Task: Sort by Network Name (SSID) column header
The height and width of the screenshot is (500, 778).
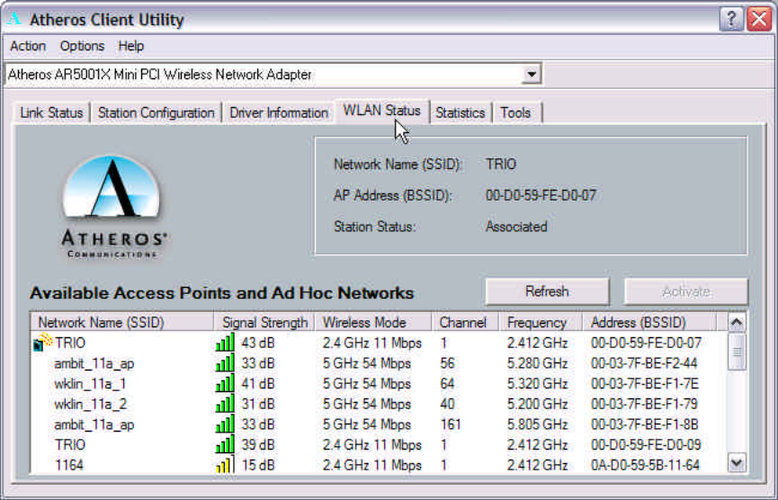Action: (x=122, y=323)
